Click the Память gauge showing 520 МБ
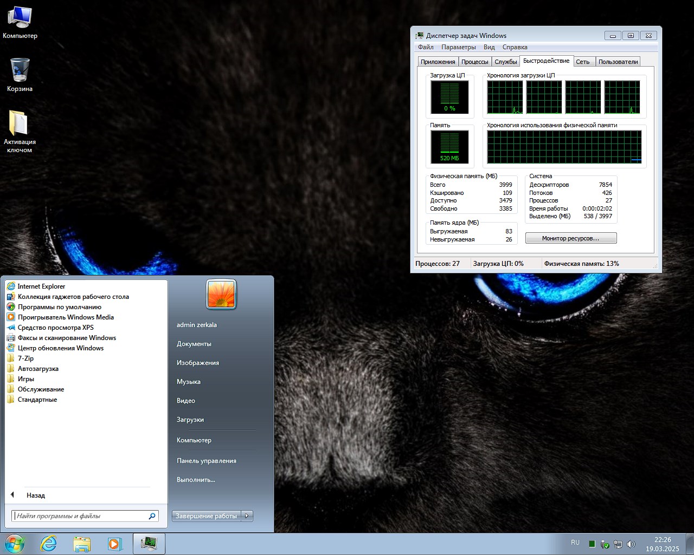The image size is (694, 555). 449,147
